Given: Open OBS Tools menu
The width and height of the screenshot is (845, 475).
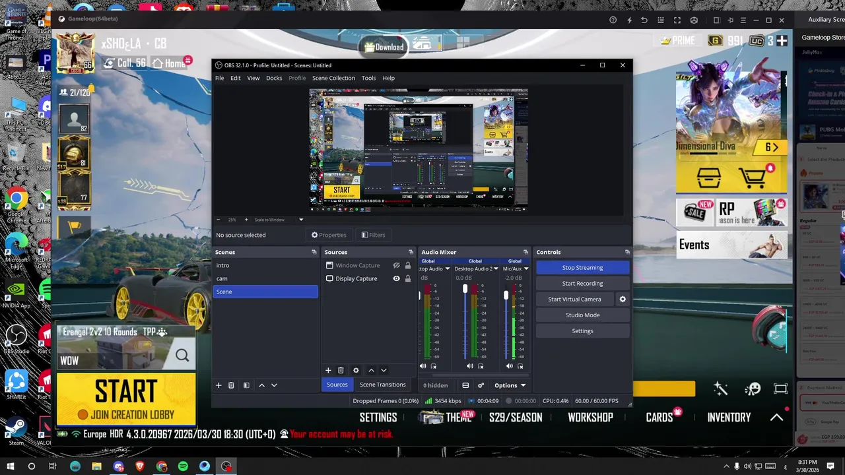Looking at the screenshot, I should click(368, 78).
